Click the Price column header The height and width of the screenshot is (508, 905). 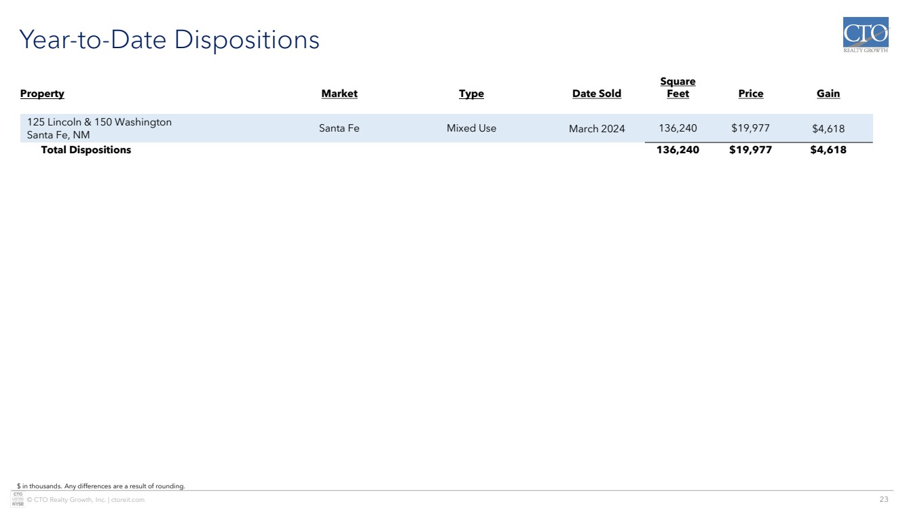click(750, 94)
